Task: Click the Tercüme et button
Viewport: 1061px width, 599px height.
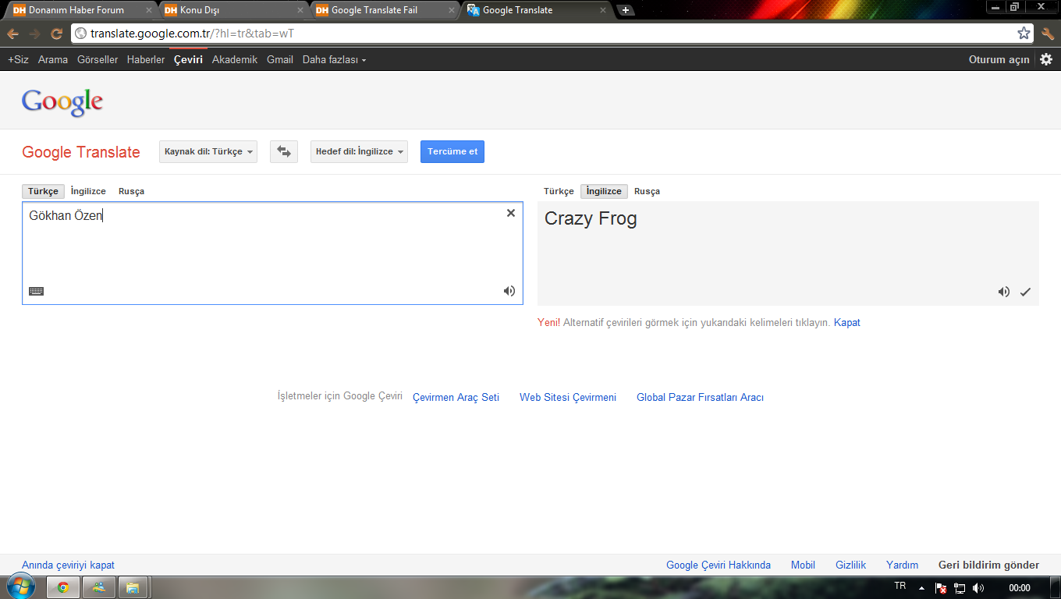Action: 452,151
